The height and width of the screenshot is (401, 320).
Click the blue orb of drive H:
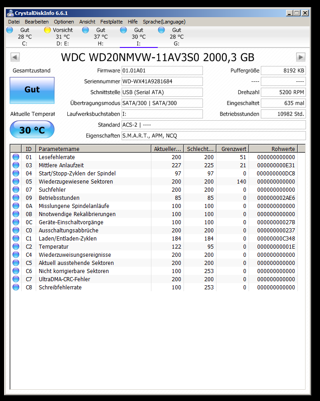pos(85,30)
